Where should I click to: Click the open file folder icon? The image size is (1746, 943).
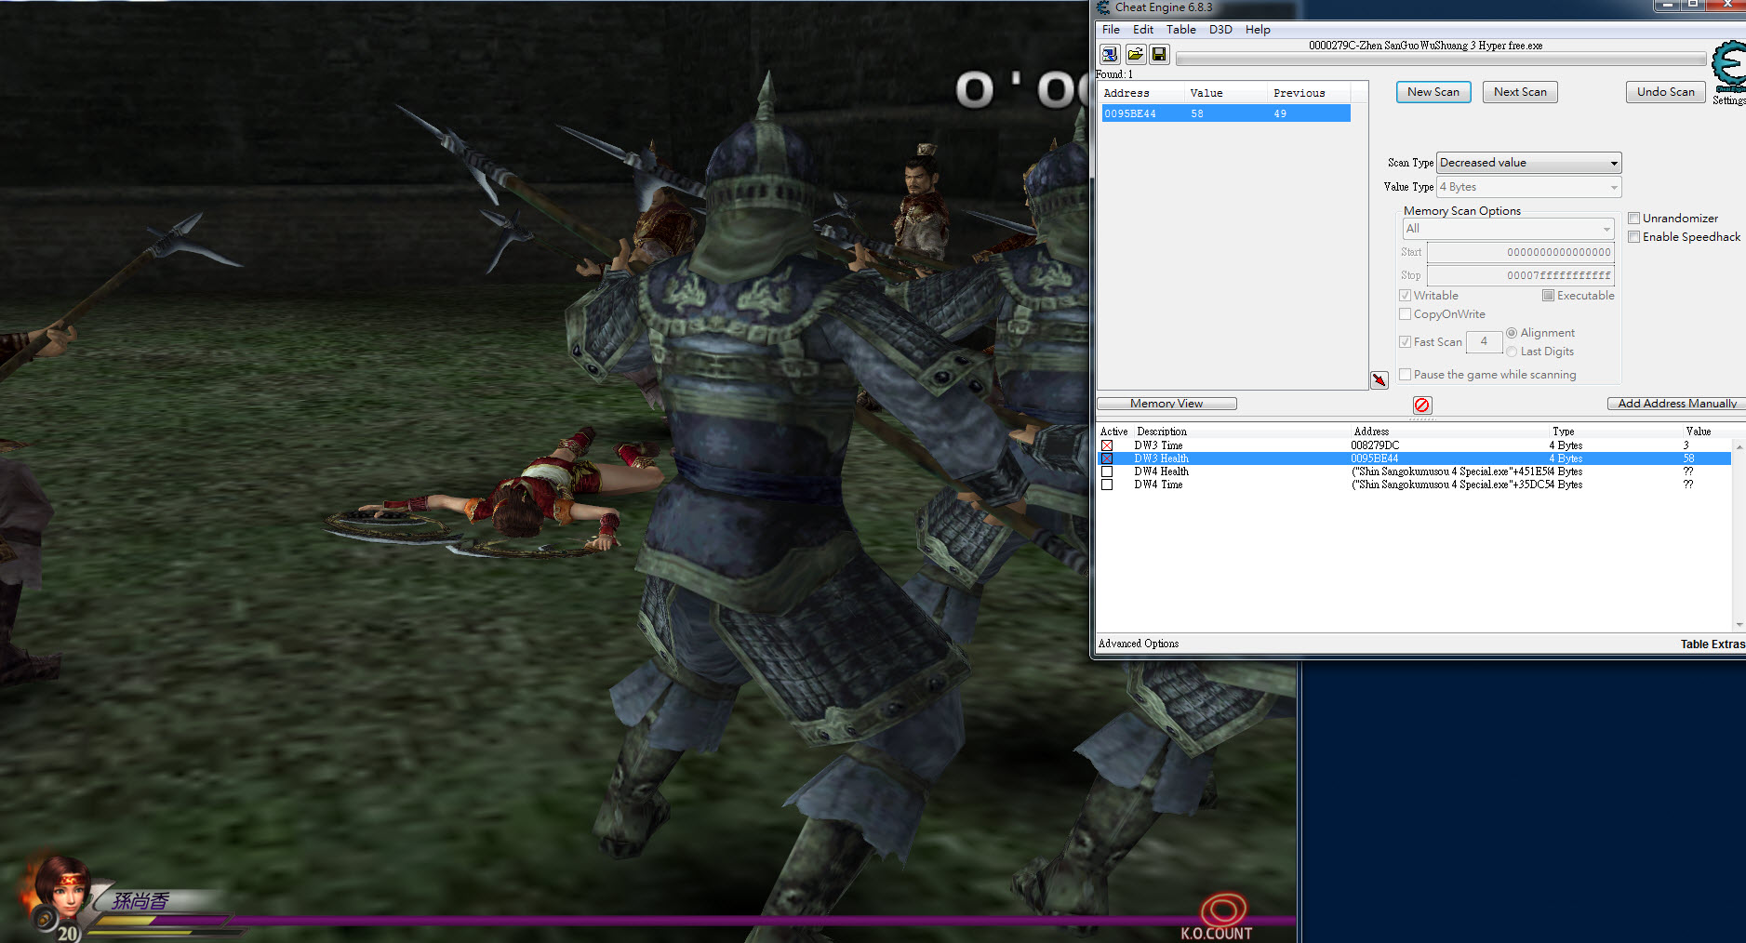(1135, 55)
